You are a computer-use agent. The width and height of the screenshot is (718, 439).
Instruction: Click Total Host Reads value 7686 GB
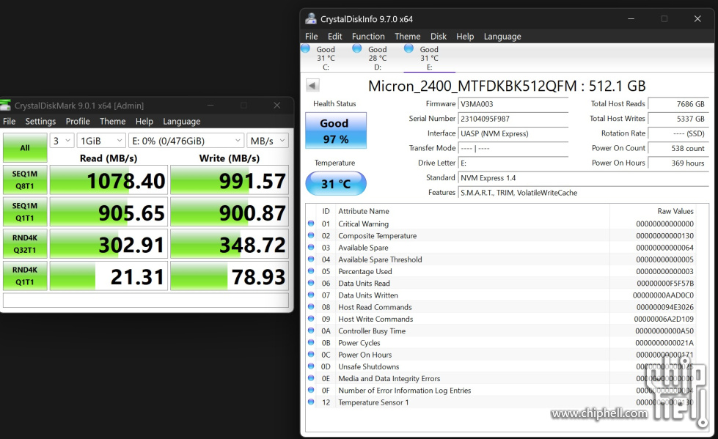[x=678, y=104]
